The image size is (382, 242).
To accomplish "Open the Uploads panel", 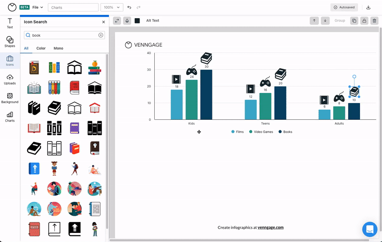I will 10,80.
